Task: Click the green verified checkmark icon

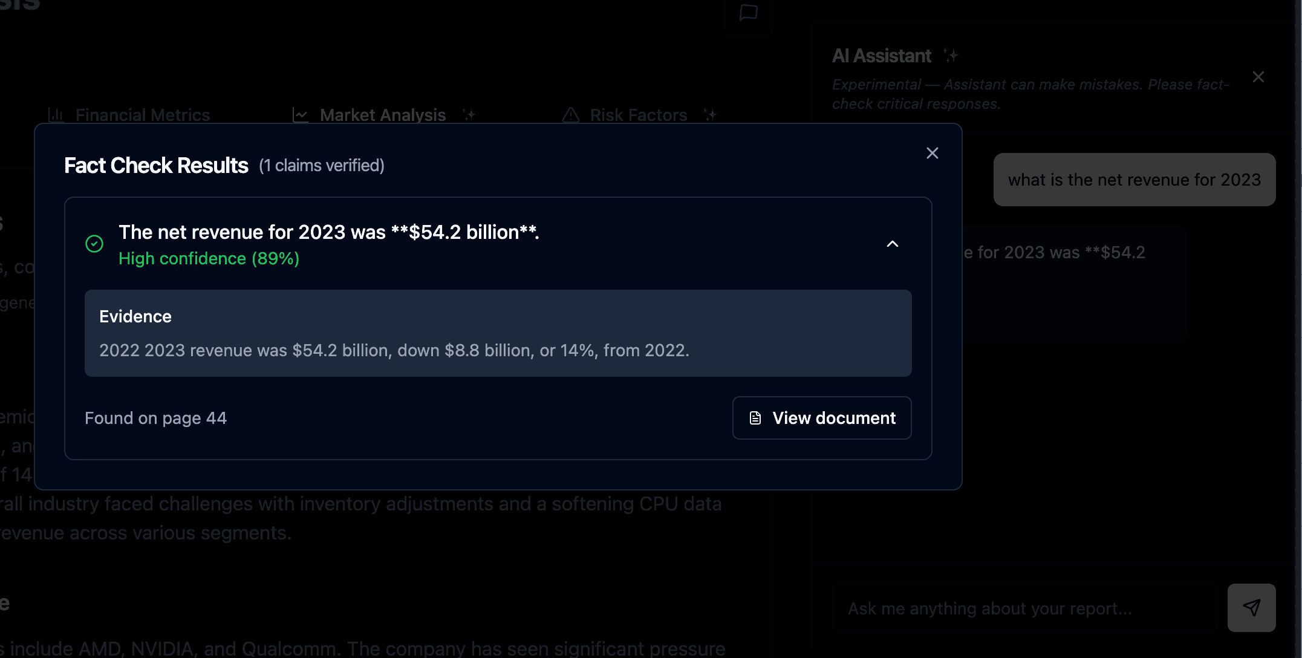Action: [x=94, y=244]
